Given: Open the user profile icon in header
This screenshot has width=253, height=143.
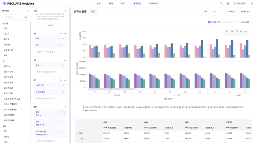Looking at the screenshot, I should [x=221, y=3].
